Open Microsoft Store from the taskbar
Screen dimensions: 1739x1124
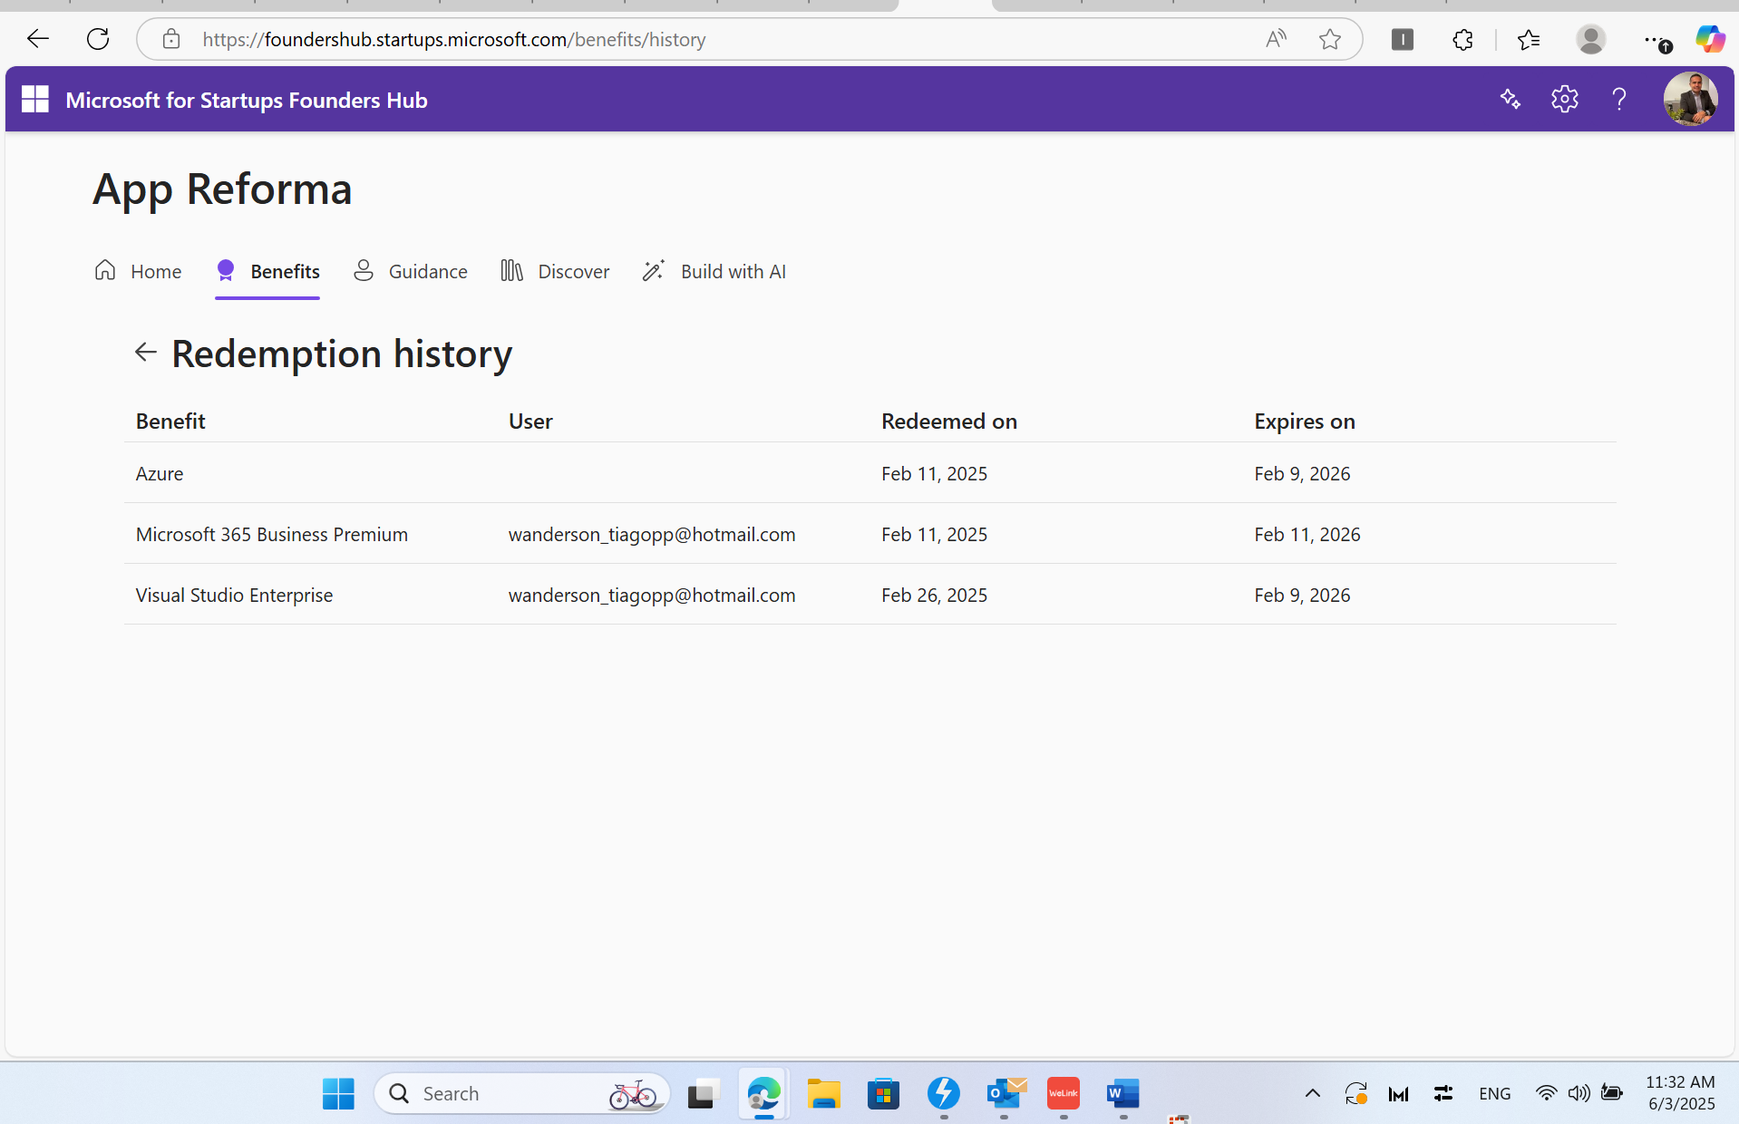[x=883, y=1094]
